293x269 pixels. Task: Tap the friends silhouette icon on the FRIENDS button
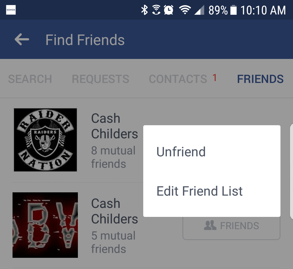coord(210,225)
